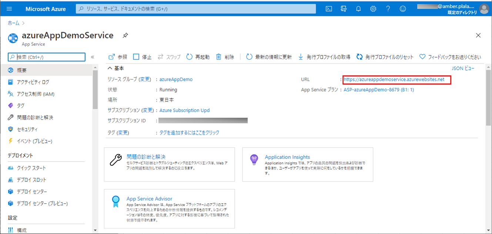Open the hamburger portal menu
492x234 pixels.
point(9,9)
